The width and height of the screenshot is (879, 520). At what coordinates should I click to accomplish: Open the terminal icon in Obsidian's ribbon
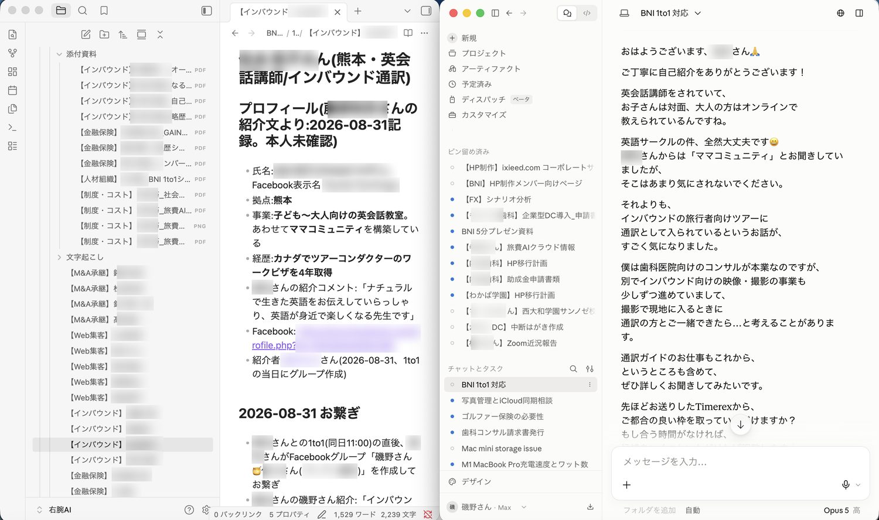(13, 127)
